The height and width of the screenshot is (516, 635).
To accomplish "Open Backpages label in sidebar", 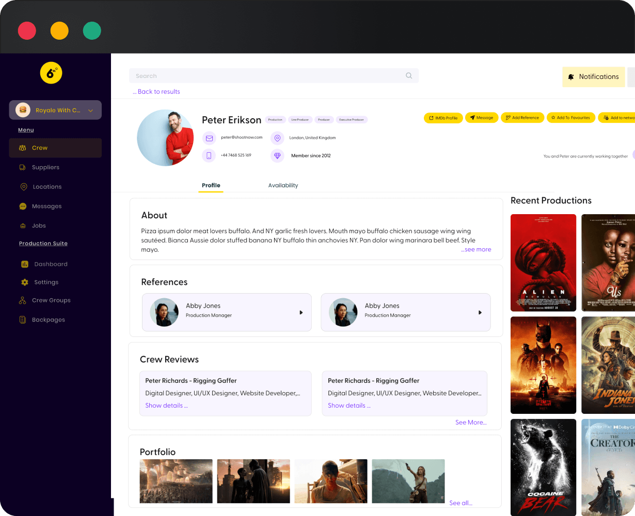I will [49, 320].
